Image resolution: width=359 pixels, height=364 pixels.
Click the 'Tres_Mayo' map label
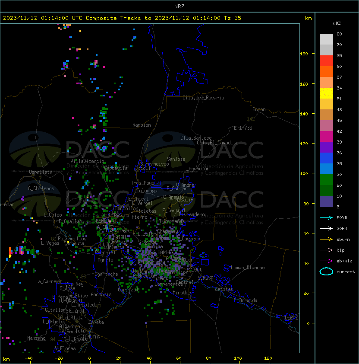[x=142, y=183]
